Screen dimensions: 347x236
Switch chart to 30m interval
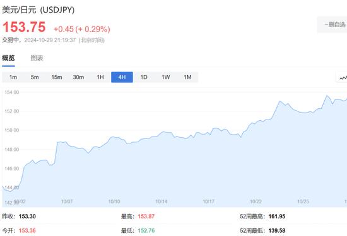tap(78, 77)
